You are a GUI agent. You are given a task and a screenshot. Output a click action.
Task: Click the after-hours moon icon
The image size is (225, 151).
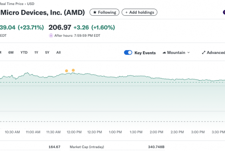point(51,36)
